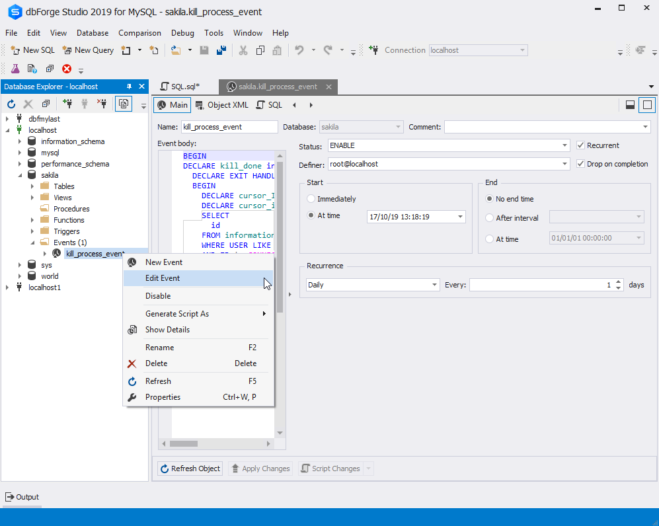Click the Open file folder icon
659x526 pixels.
[x=176, y=50]
